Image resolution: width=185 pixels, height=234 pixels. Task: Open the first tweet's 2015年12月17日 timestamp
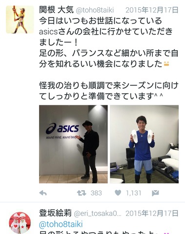click(152, 10)
